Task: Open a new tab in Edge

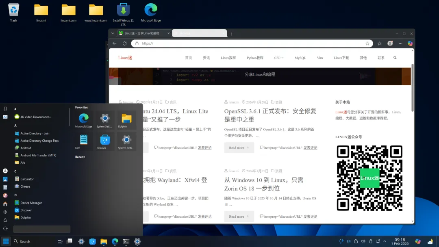Action: 232,34
